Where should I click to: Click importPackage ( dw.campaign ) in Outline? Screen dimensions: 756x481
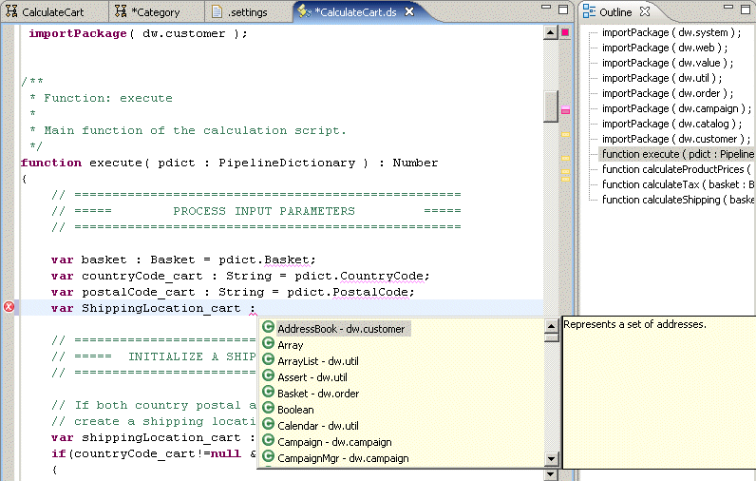[x=676, y=108]
